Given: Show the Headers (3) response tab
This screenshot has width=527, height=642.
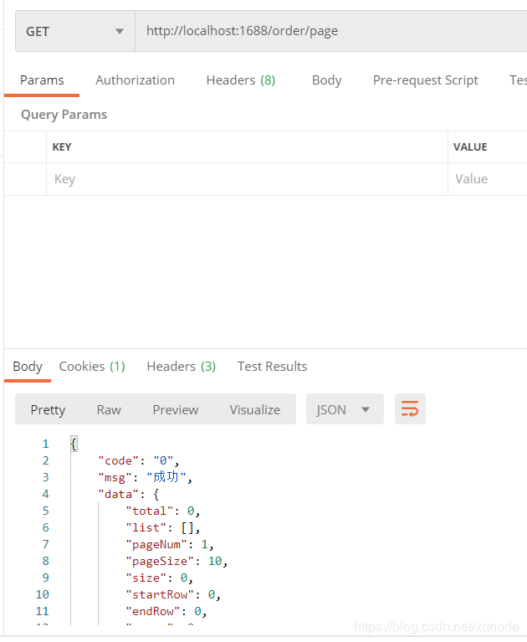Looking at the screenshot, I should coord(181,367).
